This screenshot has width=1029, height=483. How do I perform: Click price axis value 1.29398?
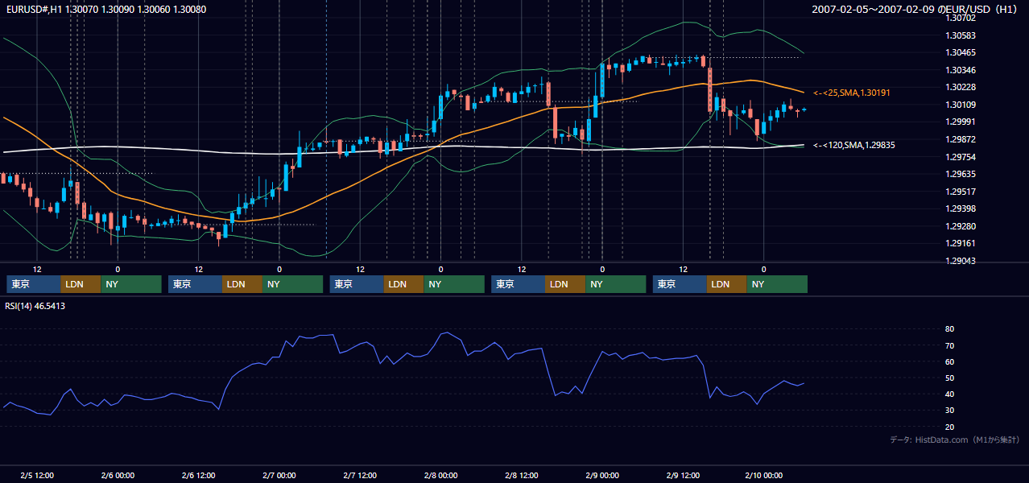[961, 208]
